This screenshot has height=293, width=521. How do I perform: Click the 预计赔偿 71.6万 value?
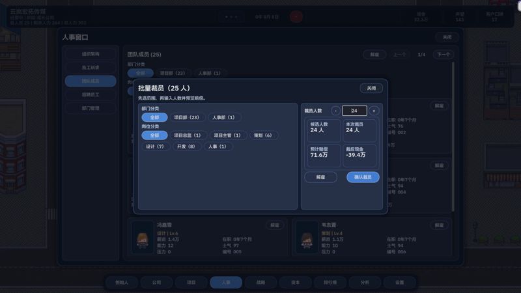[319, 155]
